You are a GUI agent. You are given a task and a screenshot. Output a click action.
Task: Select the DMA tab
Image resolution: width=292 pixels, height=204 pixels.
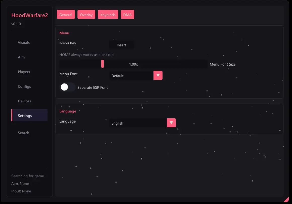coord(127,15)
